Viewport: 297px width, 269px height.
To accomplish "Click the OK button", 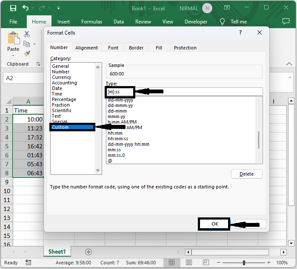I will pyautogui.click(x=214, y=224).
